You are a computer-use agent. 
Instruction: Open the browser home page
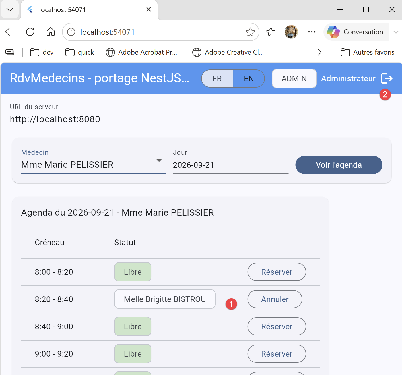51,32
